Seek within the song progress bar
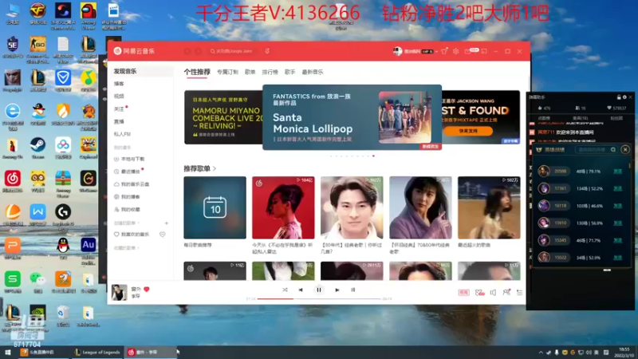Image resolution: width=638 pixels, height=359 pixels. point(318,298)
